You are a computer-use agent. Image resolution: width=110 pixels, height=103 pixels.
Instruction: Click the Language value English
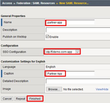(51, 67)
